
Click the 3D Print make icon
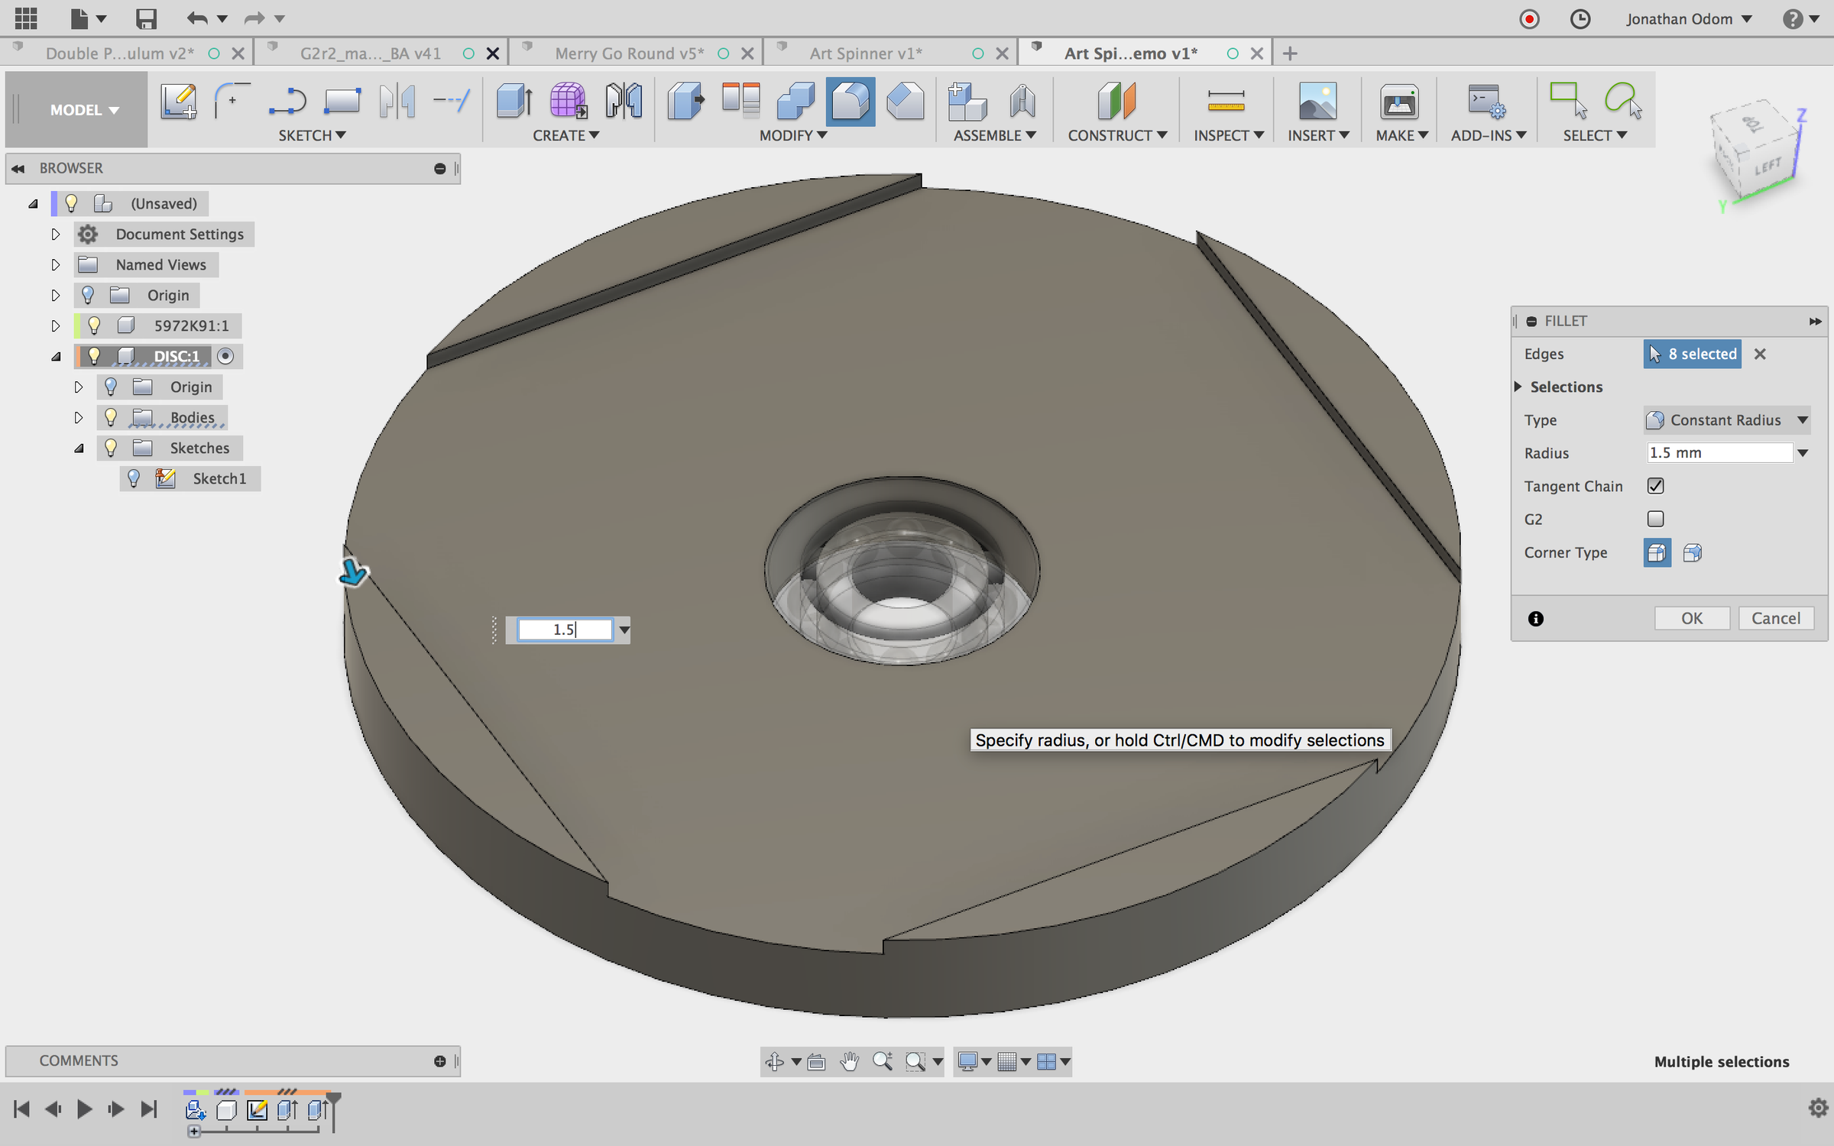[x=1398, y=101]
